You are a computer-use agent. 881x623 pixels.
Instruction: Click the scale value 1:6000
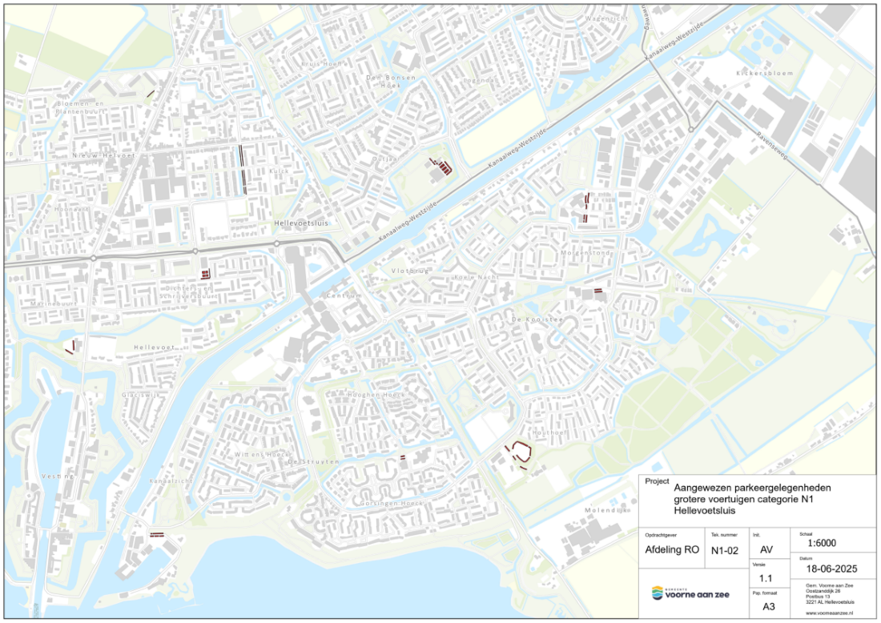(x=826, y=542)
